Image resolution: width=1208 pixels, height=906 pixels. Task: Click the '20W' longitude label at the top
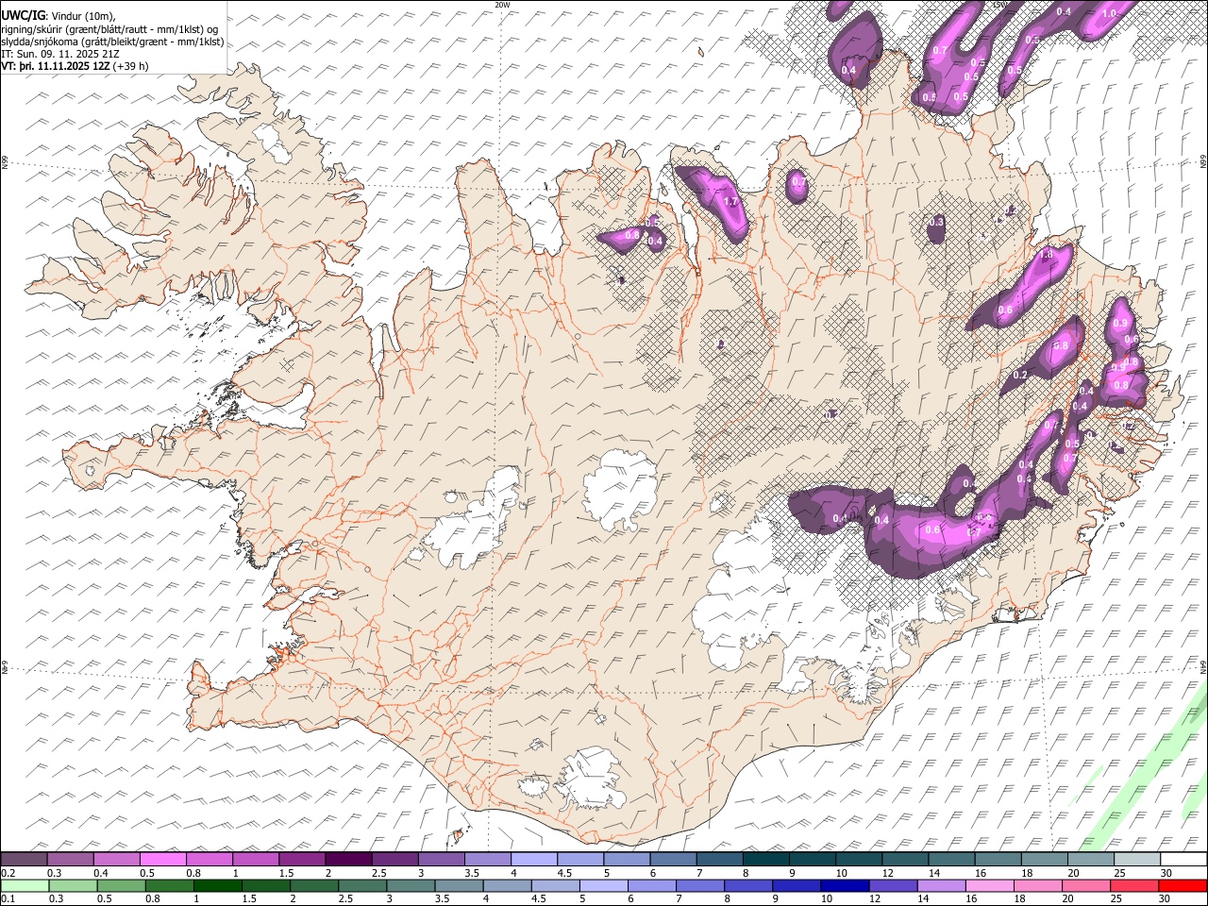click(x=502, y=5)
